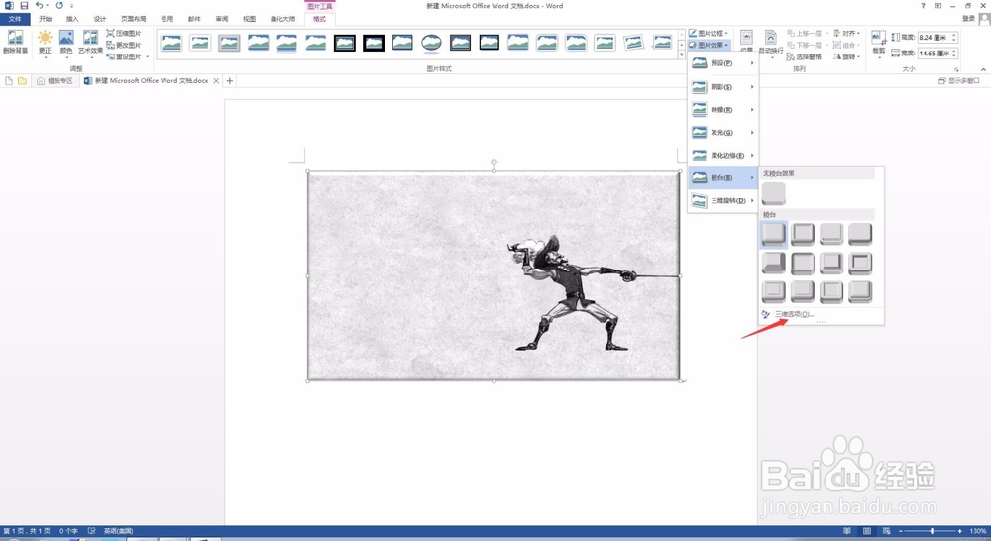This screenshot has width=991, height=541.
Task: Open the 发光(G) glow submenu
Action: point(722,133)
